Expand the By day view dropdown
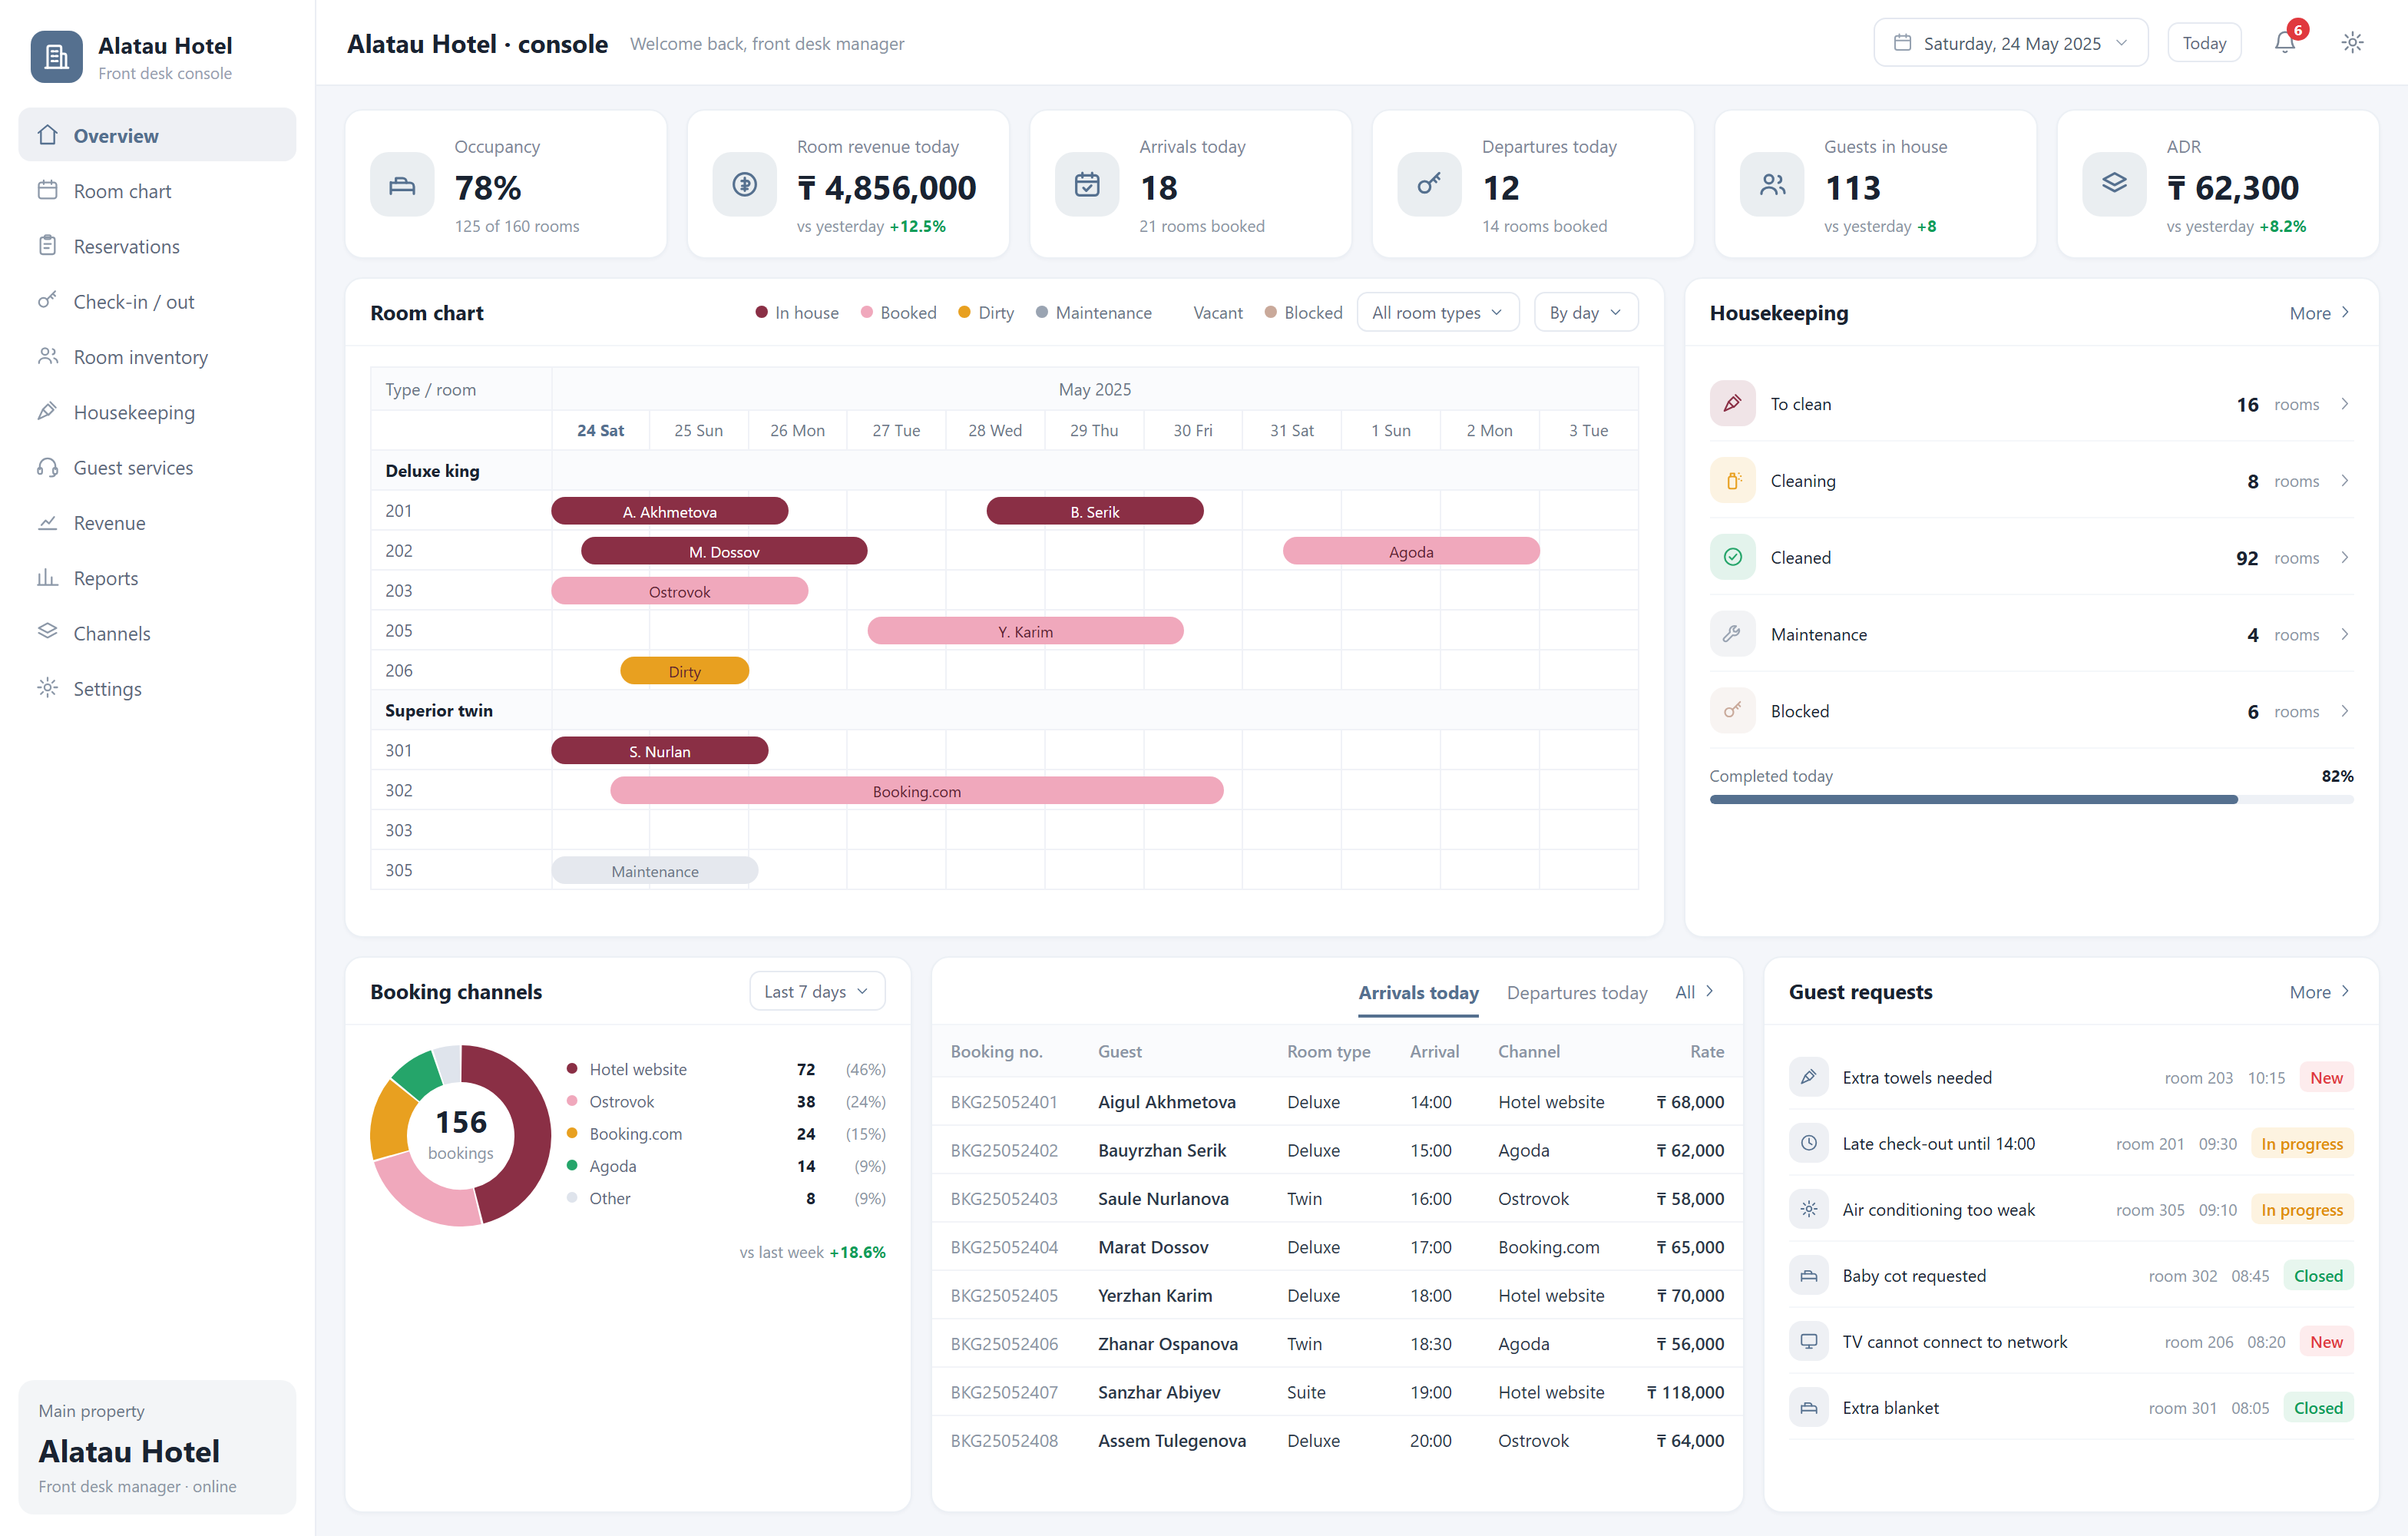 coord(1585,313)
